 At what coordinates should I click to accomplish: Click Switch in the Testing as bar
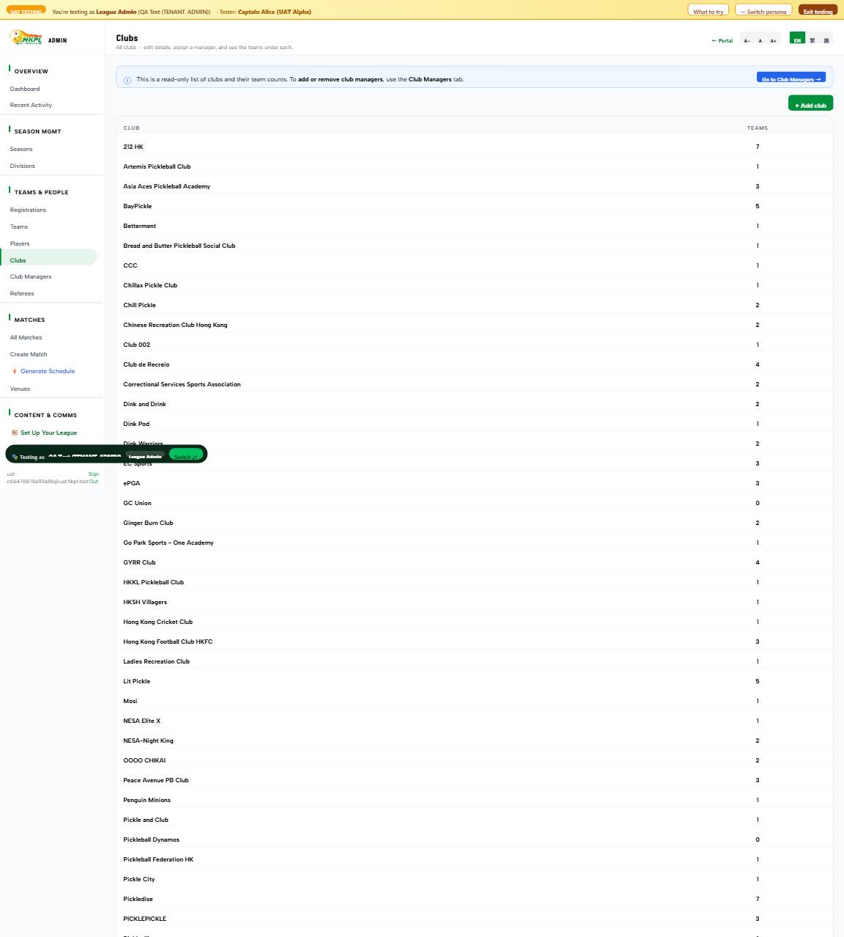[x=186, y=455]
